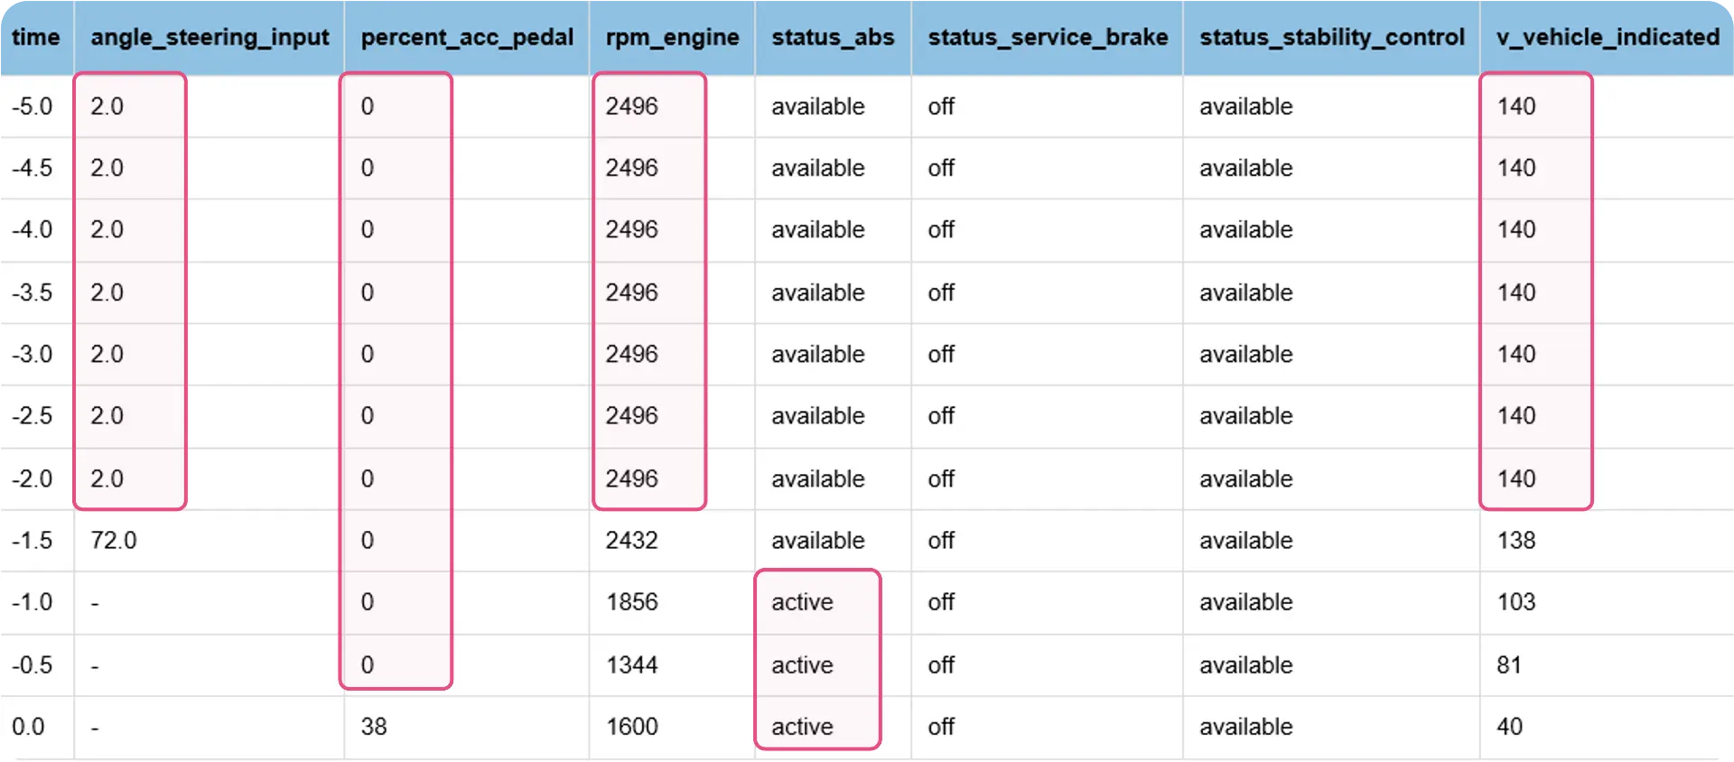Click the time cell -0.5
Screen dimensions: 1734x762
(x=33, y=664)
